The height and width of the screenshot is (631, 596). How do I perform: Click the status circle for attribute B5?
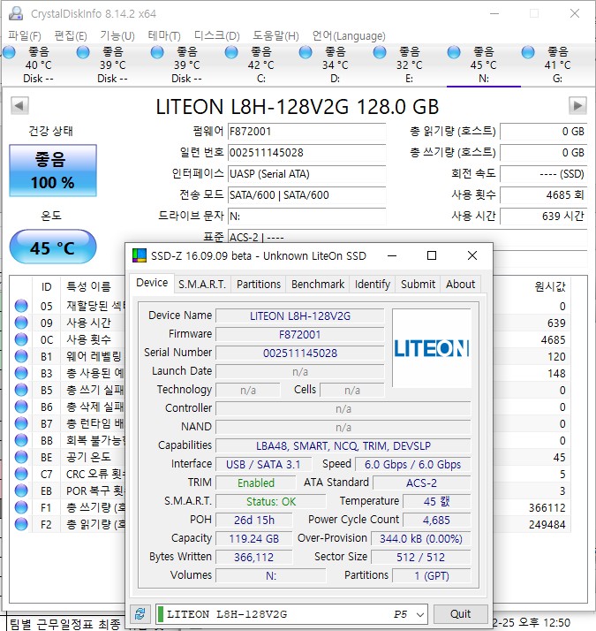click(x=21, y=390)
